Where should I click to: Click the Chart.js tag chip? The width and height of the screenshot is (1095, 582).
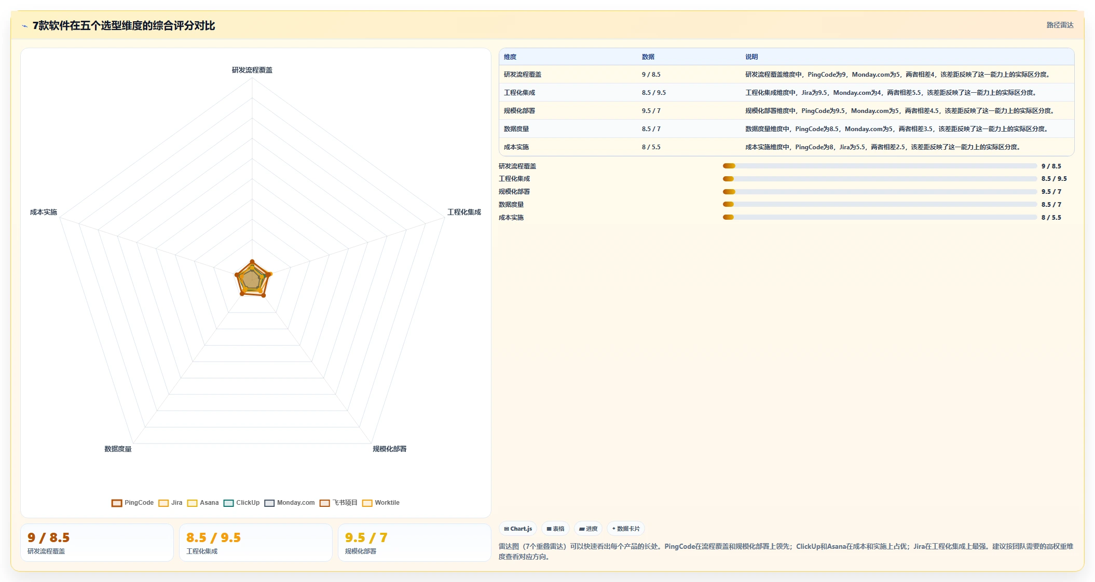pyautogui.click(x=518, y=529)
